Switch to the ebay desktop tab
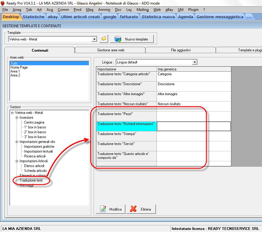The height and width of the screenshot is (232, 262). click(x=53, y=17)
